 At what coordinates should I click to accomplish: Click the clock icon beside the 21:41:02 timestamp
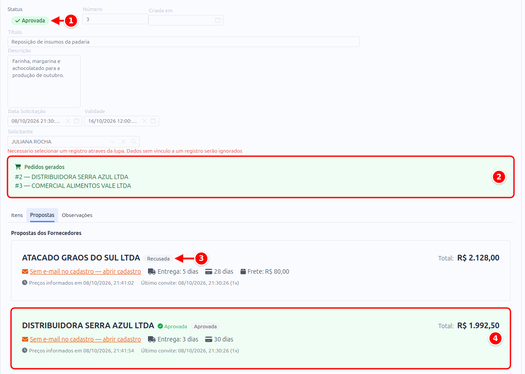point(25,282)
